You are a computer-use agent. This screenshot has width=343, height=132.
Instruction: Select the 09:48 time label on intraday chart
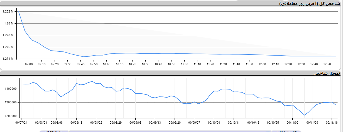pyautogui.click(x=80, y=64)
